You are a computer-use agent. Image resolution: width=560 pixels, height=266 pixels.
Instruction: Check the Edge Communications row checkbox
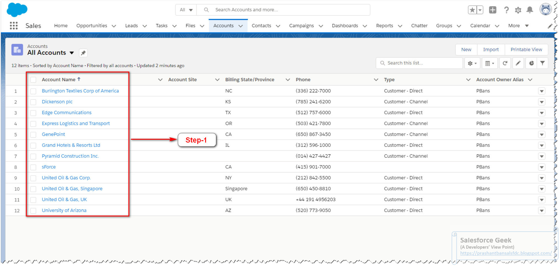(33, 113)
